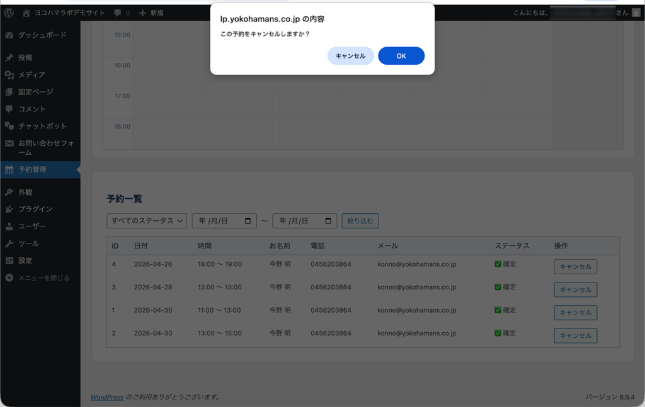The height and width of the screenshot is (407, 645).
Task: Open the すべてのステータス status dropdown
Action: (x=147, y=221)
